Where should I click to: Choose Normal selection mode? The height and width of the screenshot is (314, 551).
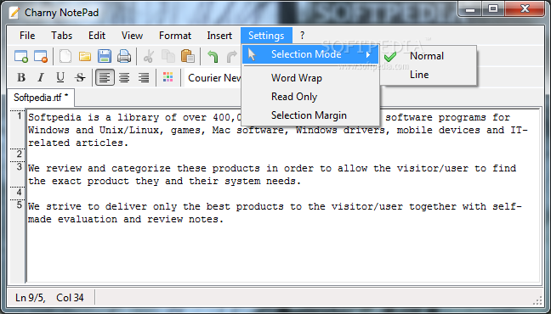428,56
